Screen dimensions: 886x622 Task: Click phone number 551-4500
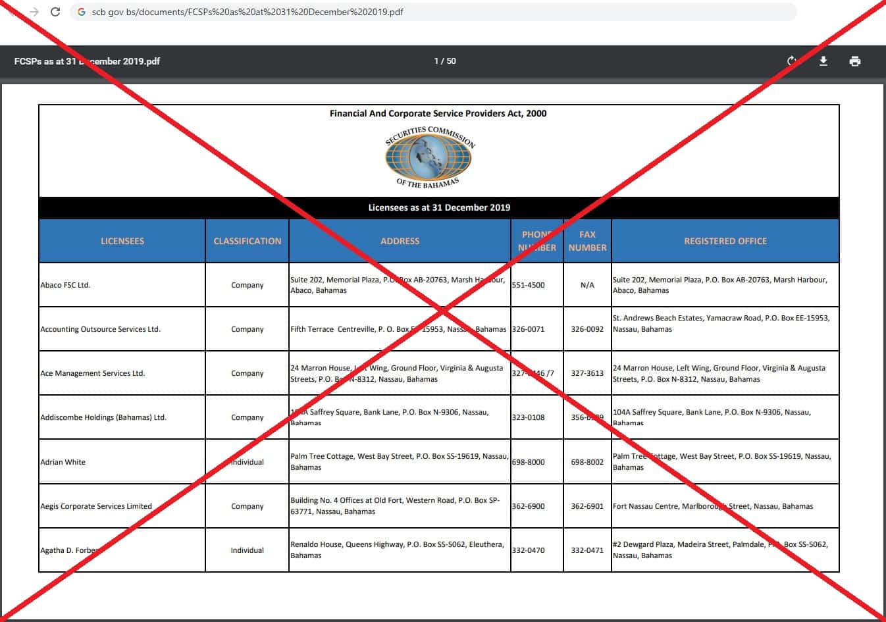(528, 285)
